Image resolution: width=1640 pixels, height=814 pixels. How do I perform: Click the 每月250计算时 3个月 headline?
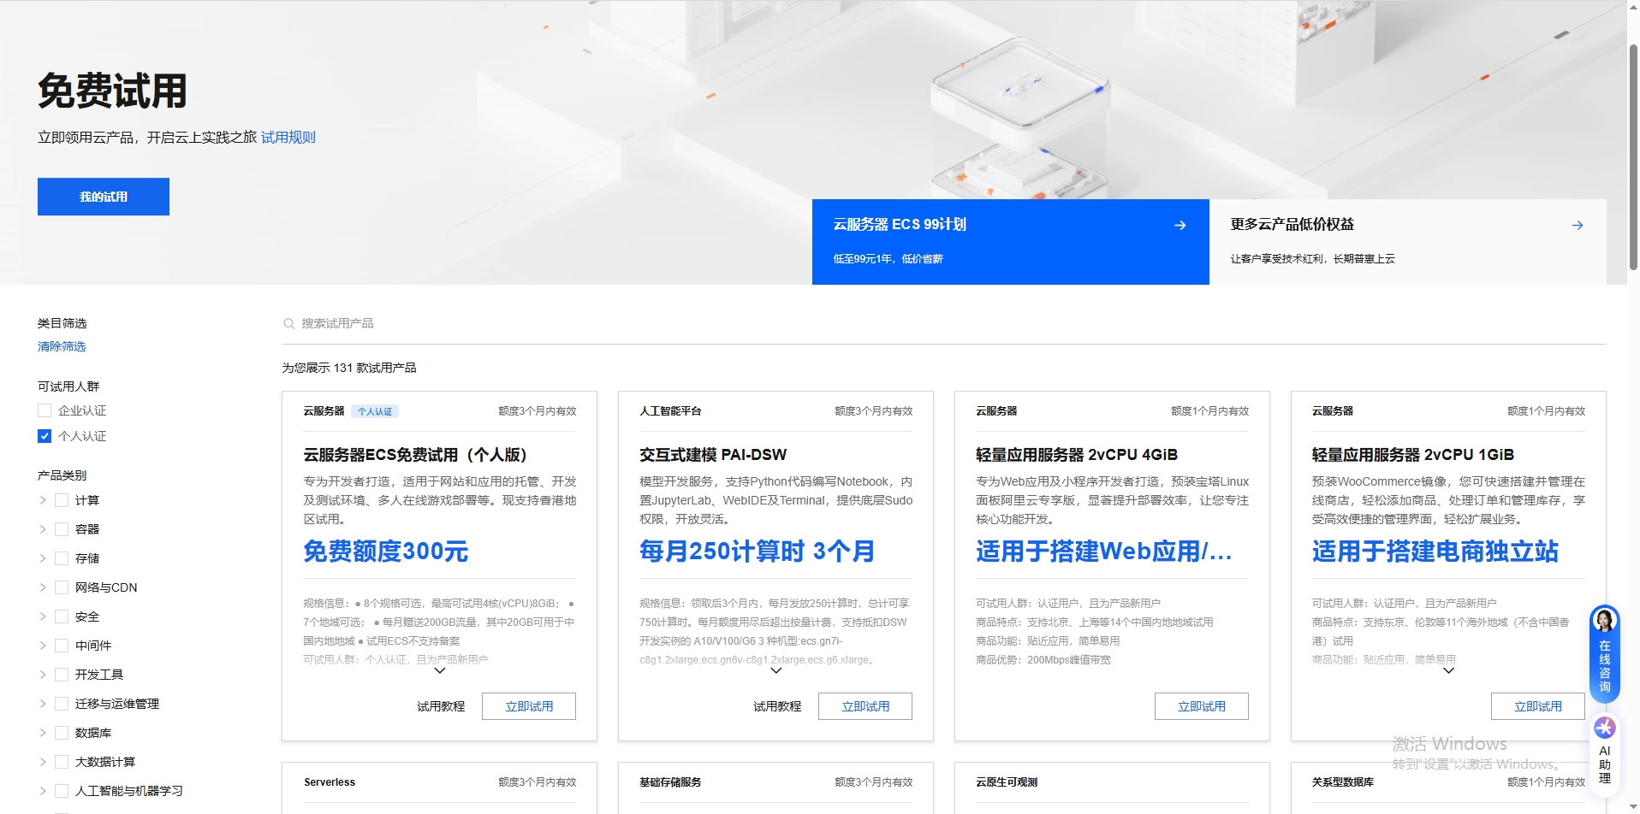click(x=758, y=552)
